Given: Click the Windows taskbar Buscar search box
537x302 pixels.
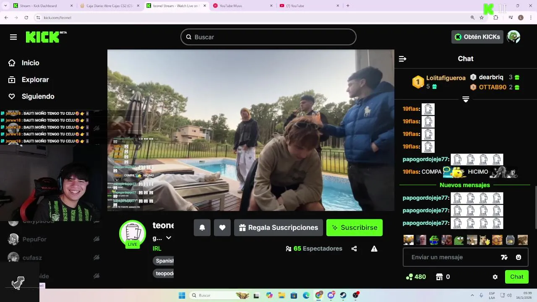Looking at the screenshot, I should tap(220, 295).
